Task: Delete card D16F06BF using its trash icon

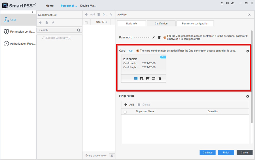Action: tap(160, 78)
